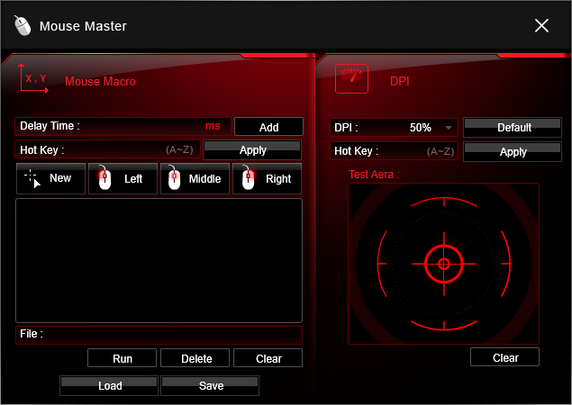Apply the DPI hot key
This screenshot has width=572, height=405.
[513, 151]
